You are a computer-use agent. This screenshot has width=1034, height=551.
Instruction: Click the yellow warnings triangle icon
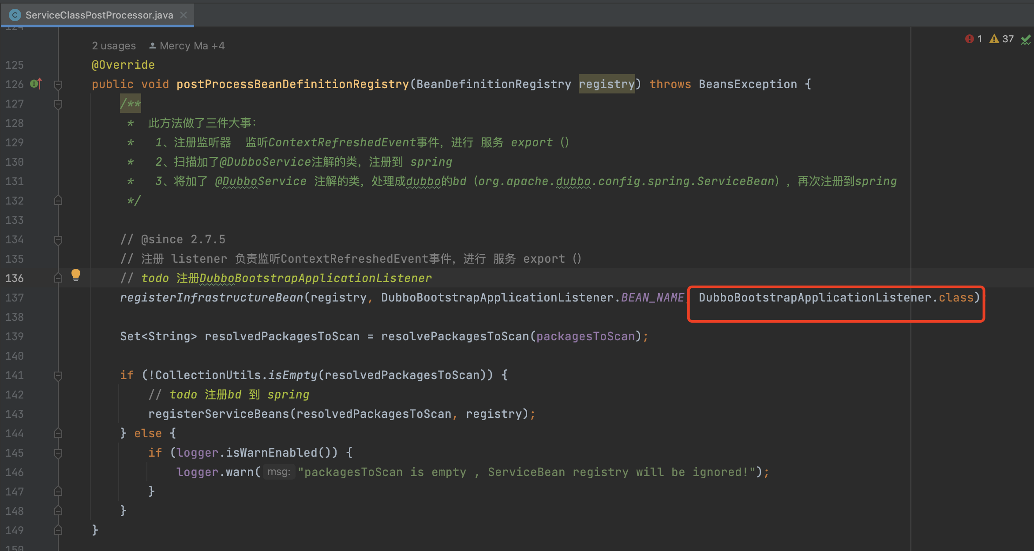994,39
